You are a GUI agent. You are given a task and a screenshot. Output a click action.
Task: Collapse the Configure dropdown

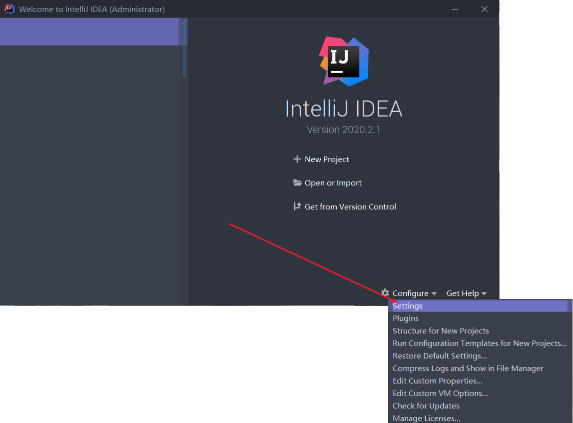tap(411, 293)
